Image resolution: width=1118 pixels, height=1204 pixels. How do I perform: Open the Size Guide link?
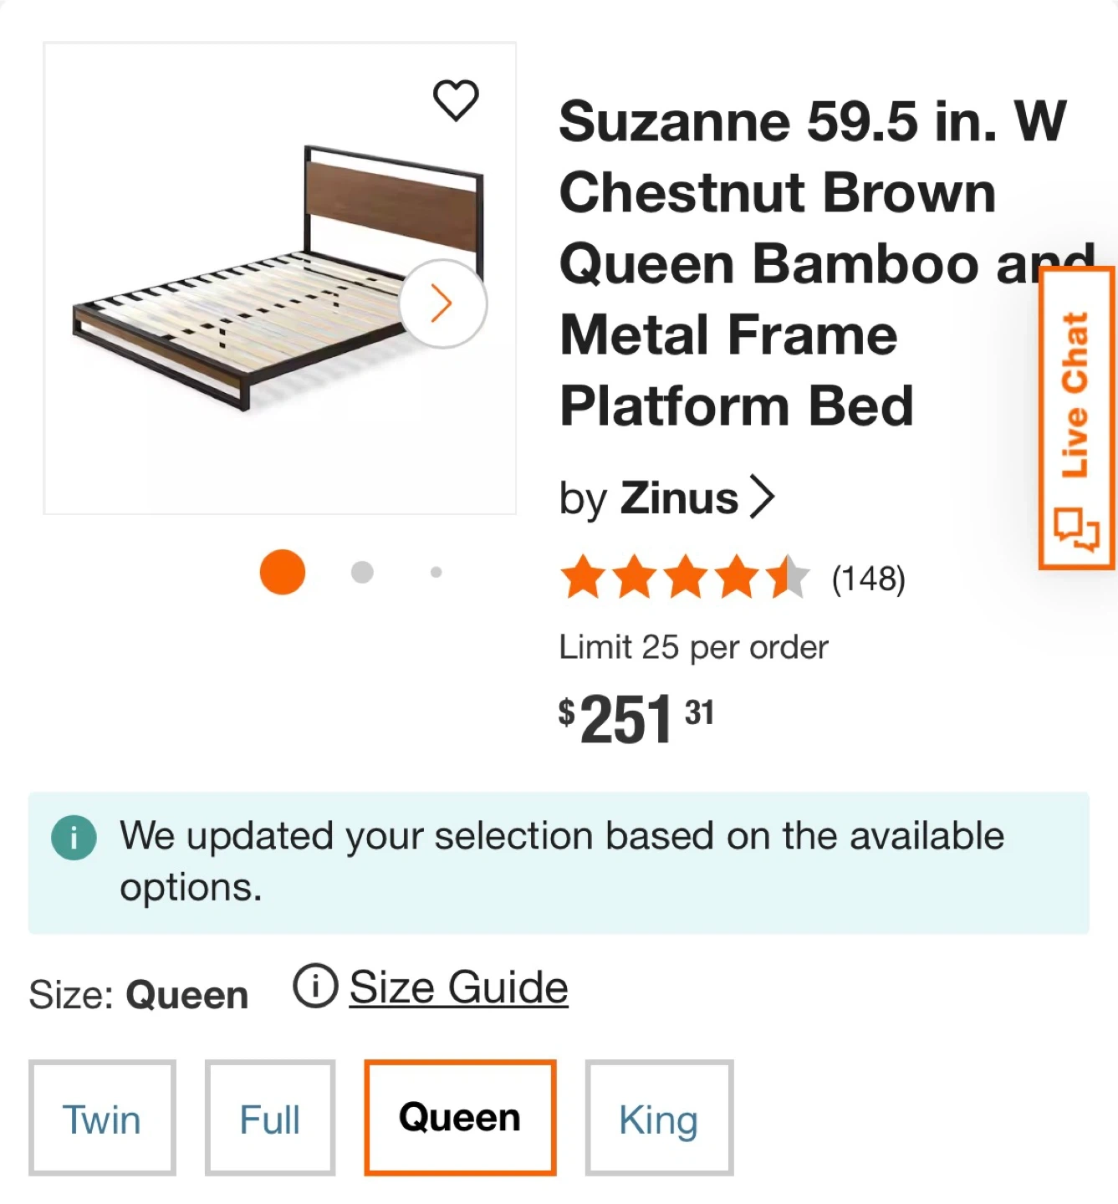click(458, 987)
